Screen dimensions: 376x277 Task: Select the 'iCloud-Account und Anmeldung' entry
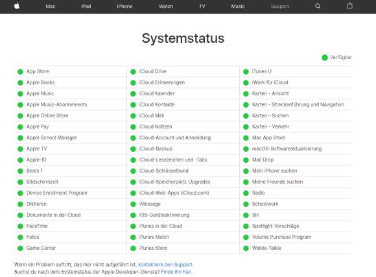click(x=175, y=138)
